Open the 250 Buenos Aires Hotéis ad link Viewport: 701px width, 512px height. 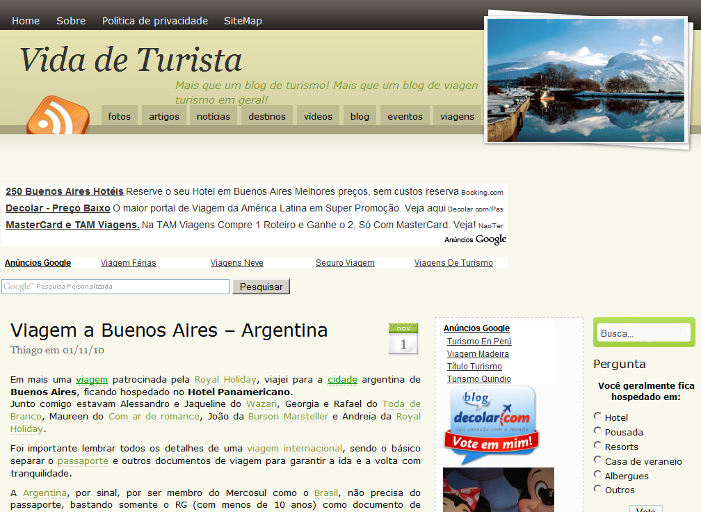click(65, 191)
